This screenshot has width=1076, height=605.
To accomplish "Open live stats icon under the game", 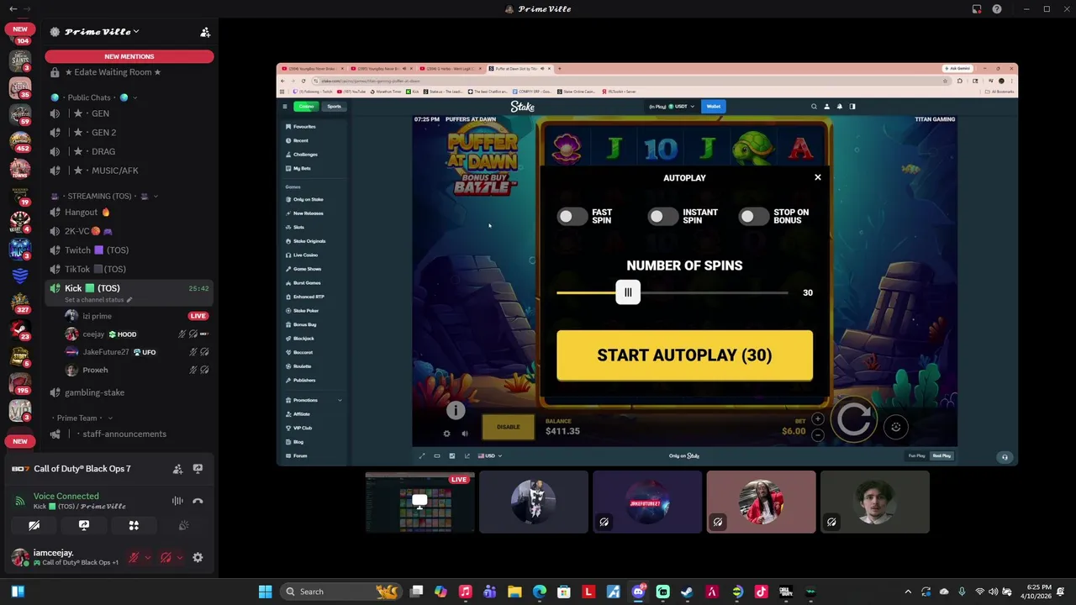I will (452, 455).
